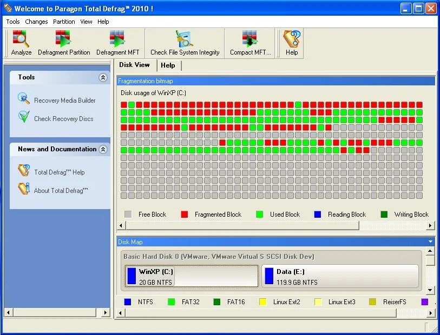This screenshot has height=335, width=440.
Task: Click Disk Map vertical scrollbar down arrow
Action: click(430, 290)
